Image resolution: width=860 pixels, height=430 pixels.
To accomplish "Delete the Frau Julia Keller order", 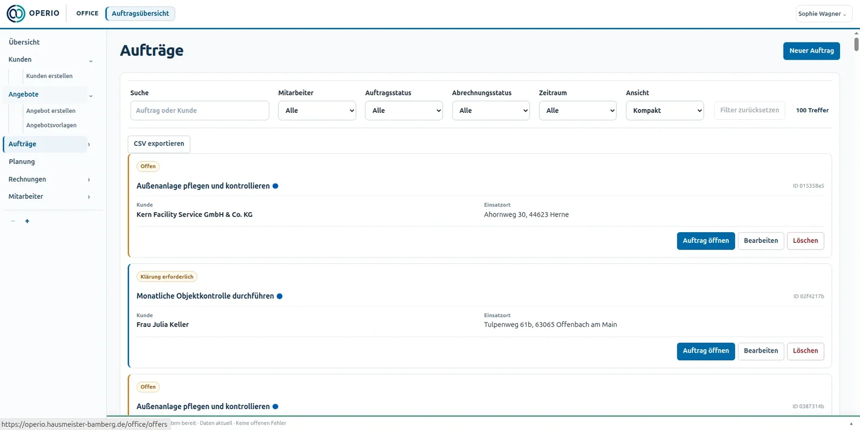I will pos(805,351).
